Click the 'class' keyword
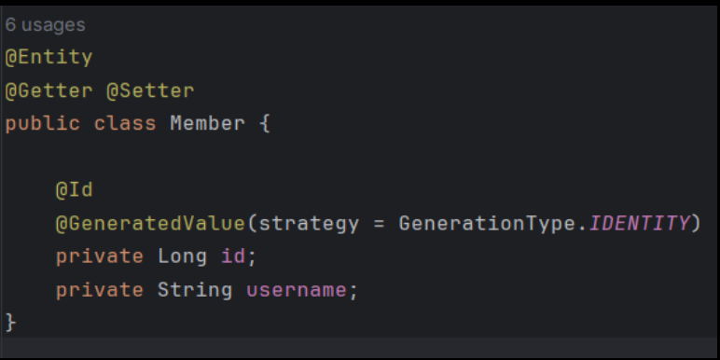The width and height of the screenshot is (720, 360). (125, 124)
